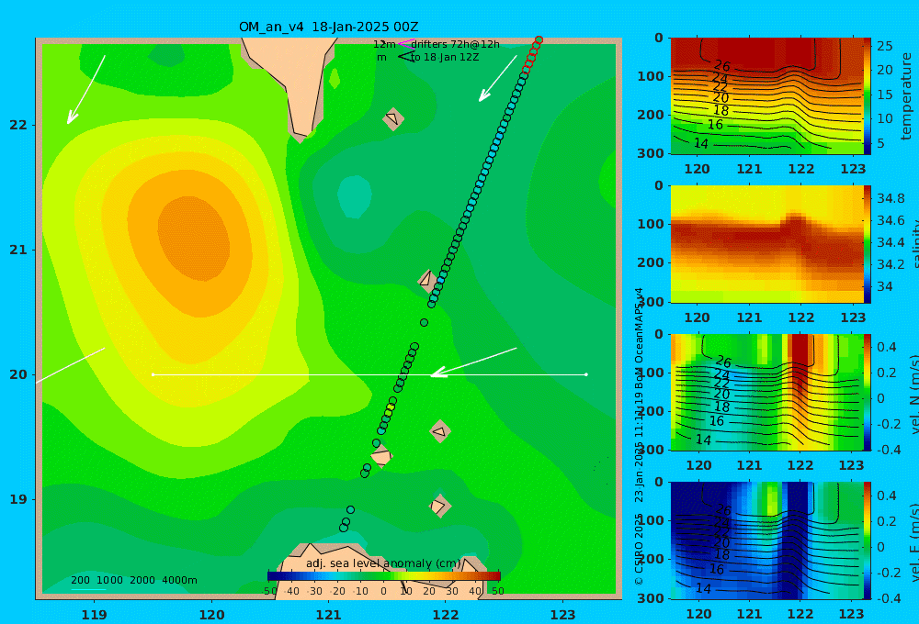
Task: Click the salinity colorbar scale
Action: click(868, 244)
